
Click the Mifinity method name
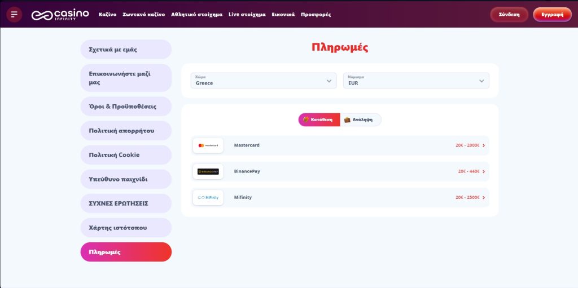point(243,197)
